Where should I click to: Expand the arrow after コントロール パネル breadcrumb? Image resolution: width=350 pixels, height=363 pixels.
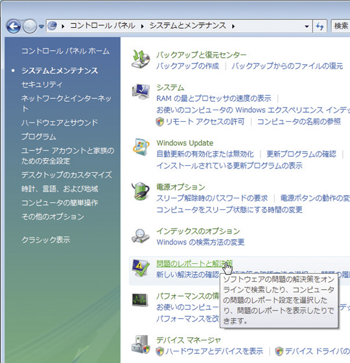143,27
